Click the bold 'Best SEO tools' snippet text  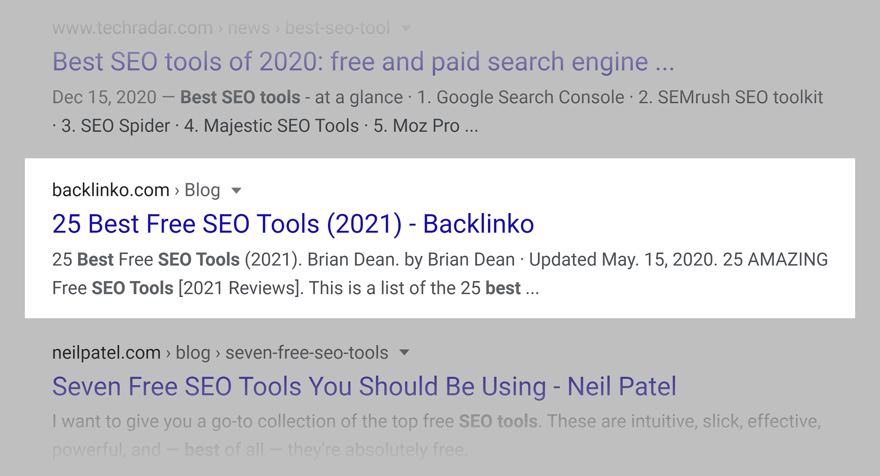click(x=240, y=97)
